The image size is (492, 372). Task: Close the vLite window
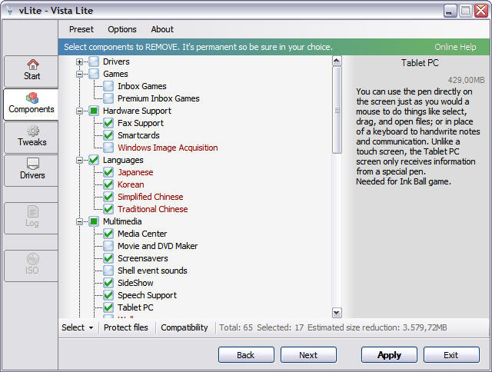pos(481,11)
